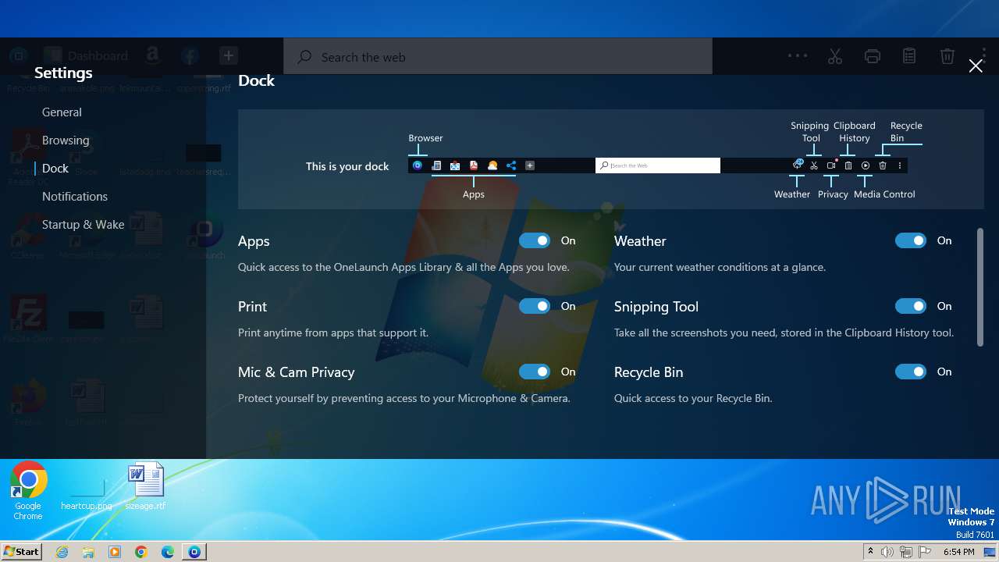
Task: Toggle the Apps dock switch
Action: 535,240
